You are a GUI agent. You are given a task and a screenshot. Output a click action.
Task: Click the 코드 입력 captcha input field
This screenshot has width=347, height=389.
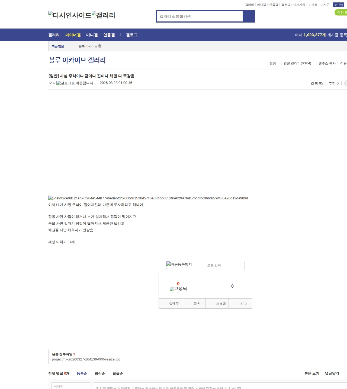coord(217,265)
